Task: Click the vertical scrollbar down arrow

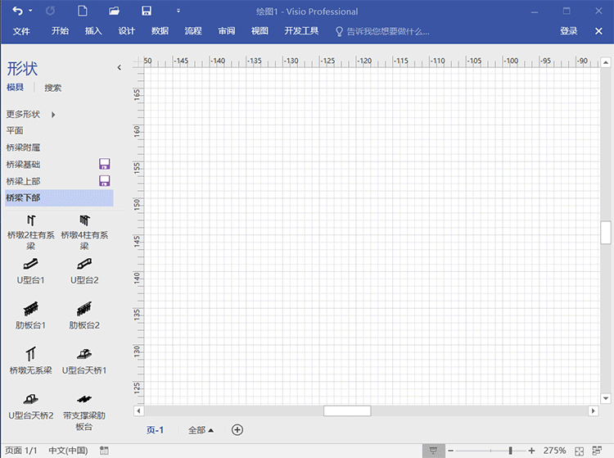Action: pyautogui.click(x=606, y=398)
